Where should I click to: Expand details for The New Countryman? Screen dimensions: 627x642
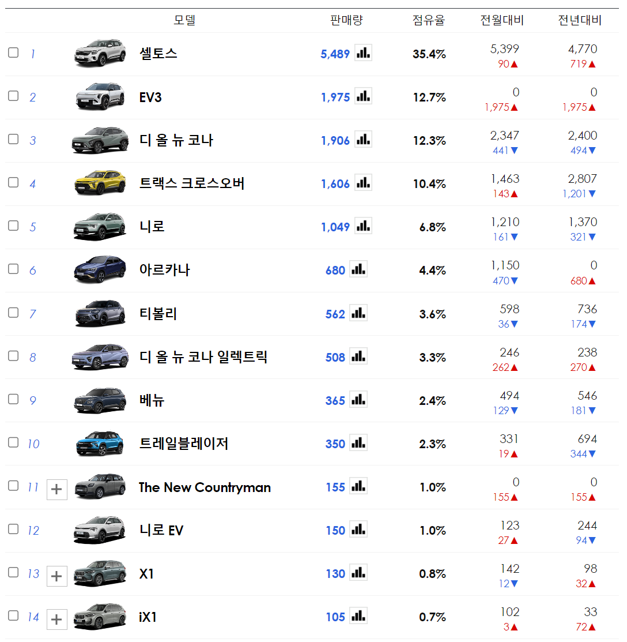pos(56,489)
